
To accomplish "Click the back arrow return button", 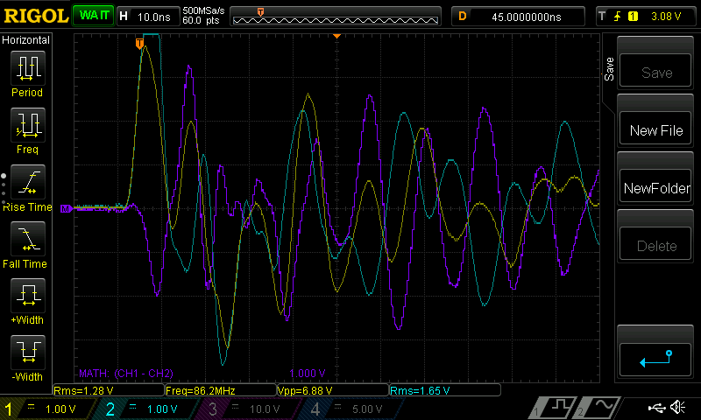I will (x=655, y=360).
